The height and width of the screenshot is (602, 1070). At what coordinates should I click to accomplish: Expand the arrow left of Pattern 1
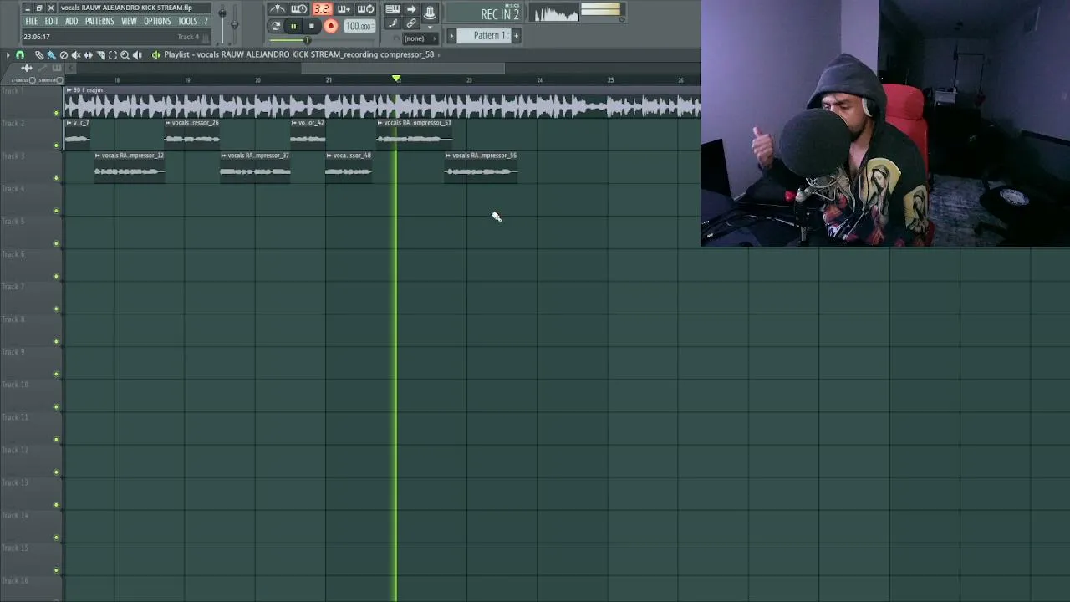pos(451,36)
